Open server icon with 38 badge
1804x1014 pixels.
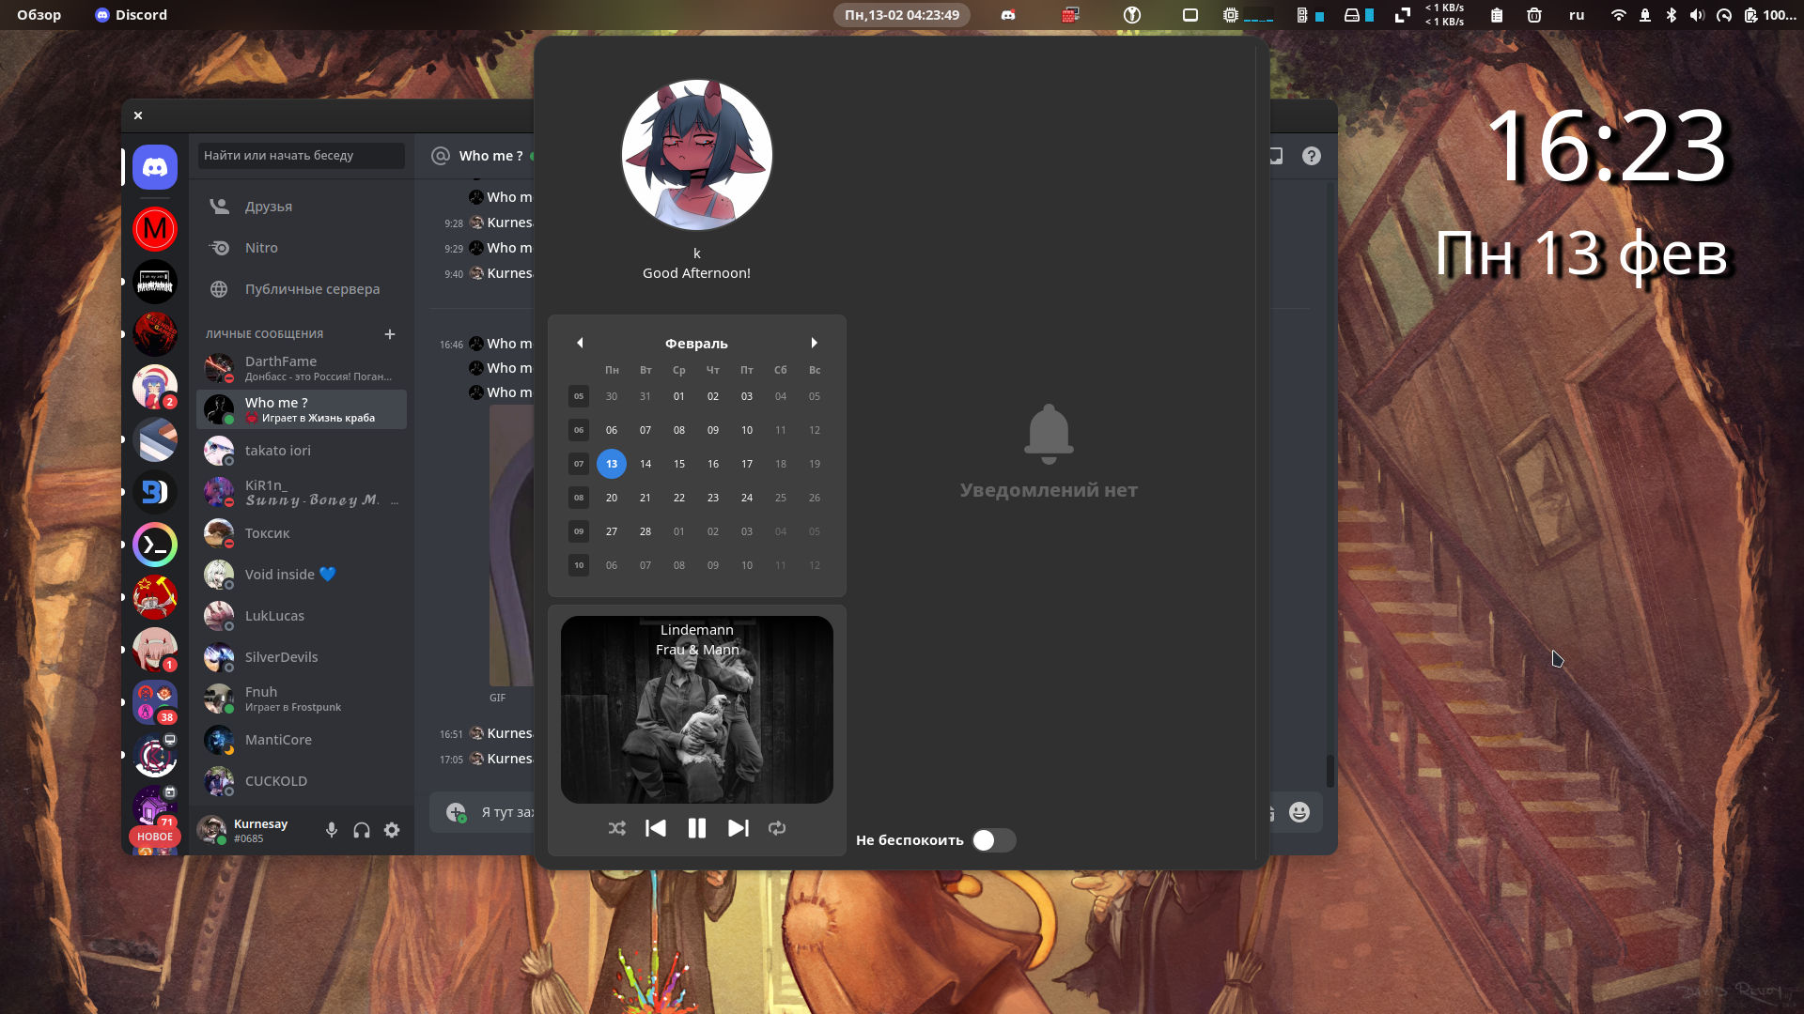click(x=155, y=702)
